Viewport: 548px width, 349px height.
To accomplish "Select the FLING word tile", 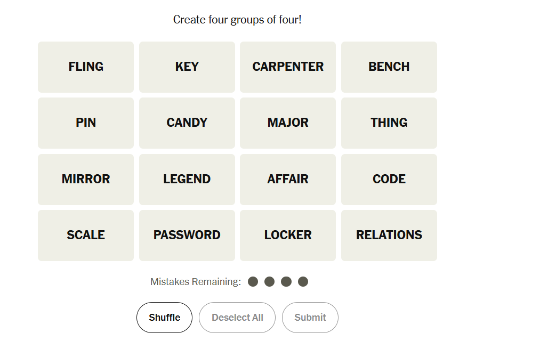I will pos(86,67).
